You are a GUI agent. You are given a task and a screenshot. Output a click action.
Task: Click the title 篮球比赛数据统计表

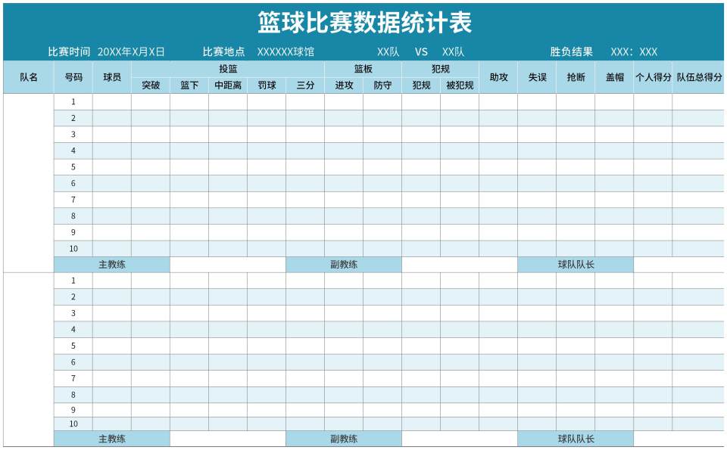click(x=364, y=23)
